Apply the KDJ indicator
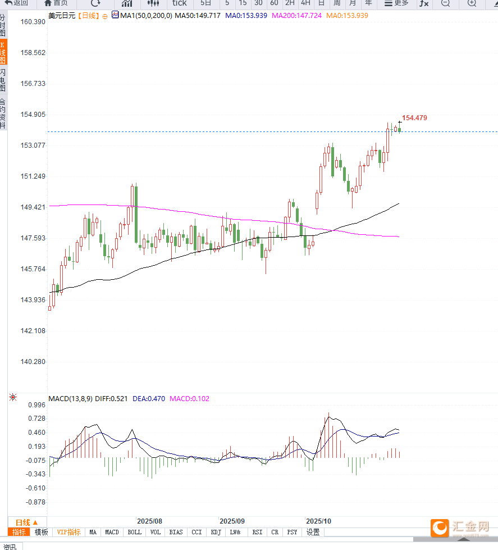Image resolution: width=498 pixels, height=550 pixels. 216,532
